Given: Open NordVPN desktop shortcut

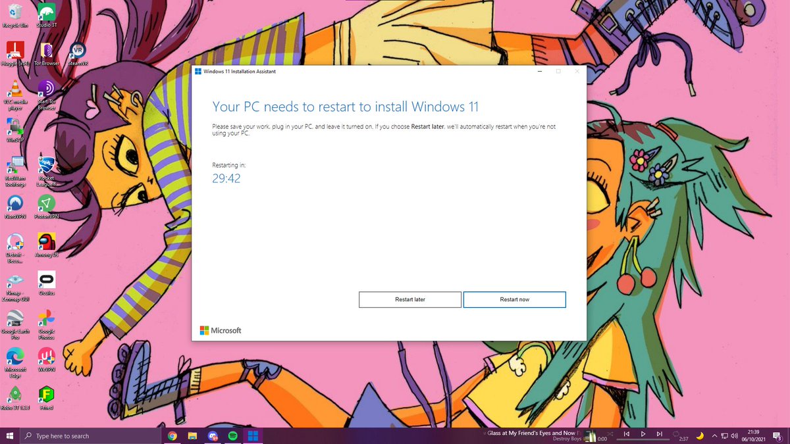Looking at the screenshot, I should tap(15, 207).
